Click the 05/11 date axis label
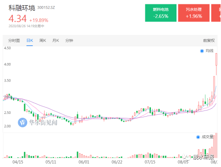 pos(51,162)
